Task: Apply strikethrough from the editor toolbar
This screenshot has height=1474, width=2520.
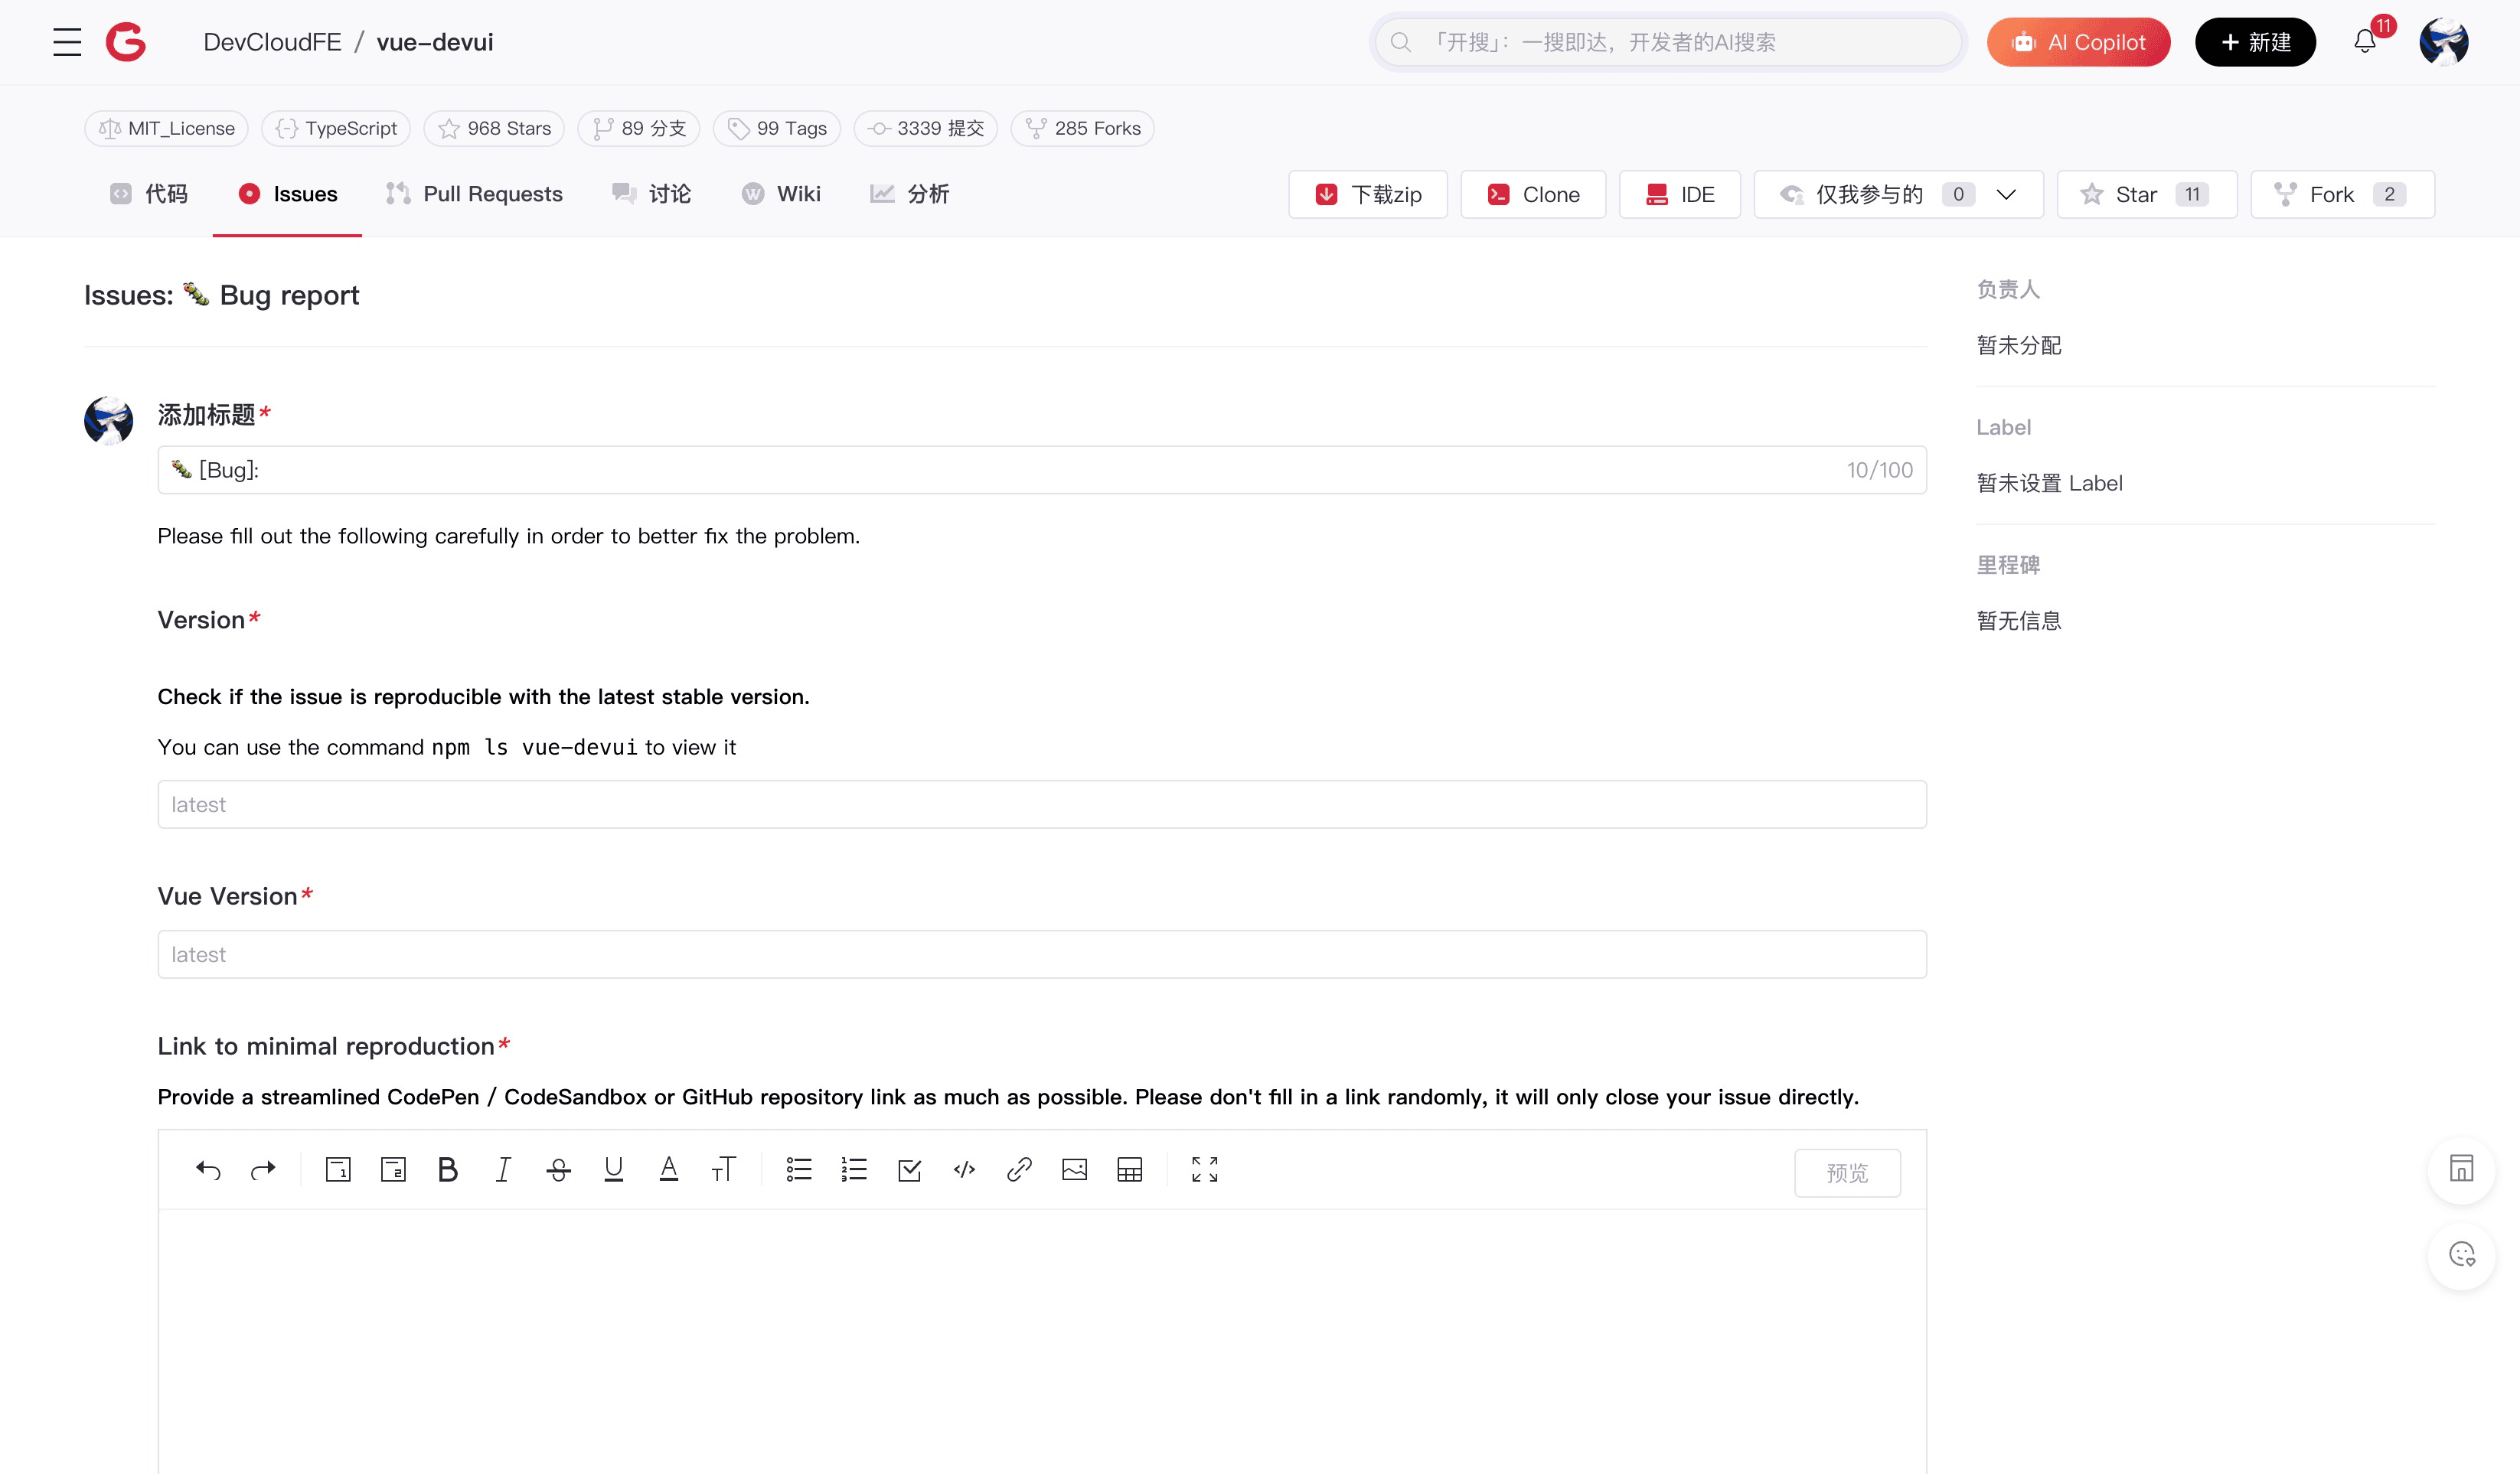Action: (558, 1169)
